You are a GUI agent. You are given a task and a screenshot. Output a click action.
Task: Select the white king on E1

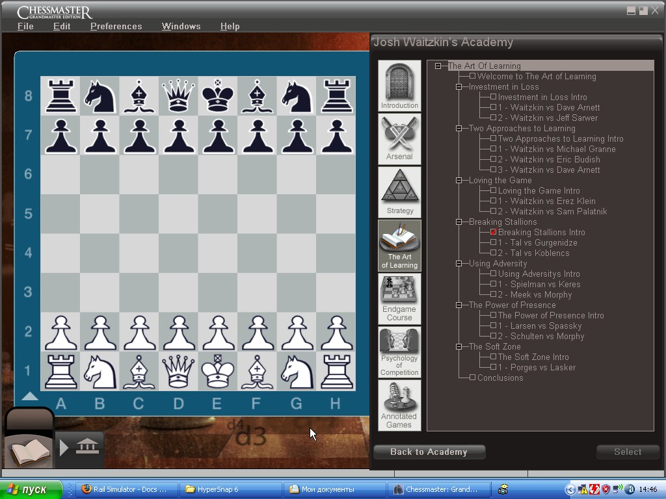click(217, 371)
